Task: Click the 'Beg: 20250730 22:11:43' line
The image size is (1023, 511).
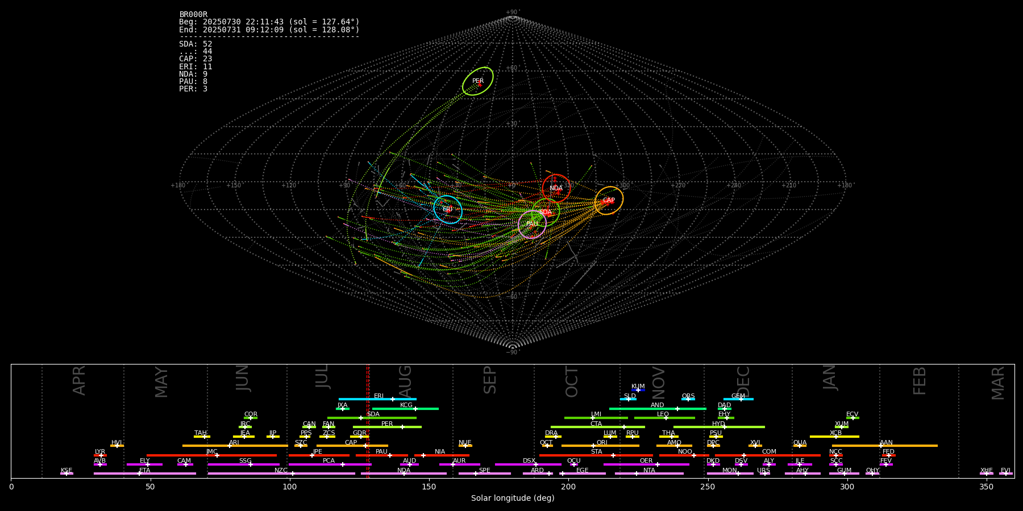Action: pyautogui.click(x=269, y=22)
